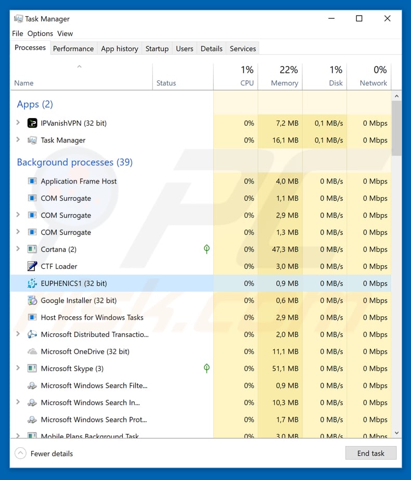Sort by Network usage column
The height and width of the screenshot is (480, 411).
(369, 77)
